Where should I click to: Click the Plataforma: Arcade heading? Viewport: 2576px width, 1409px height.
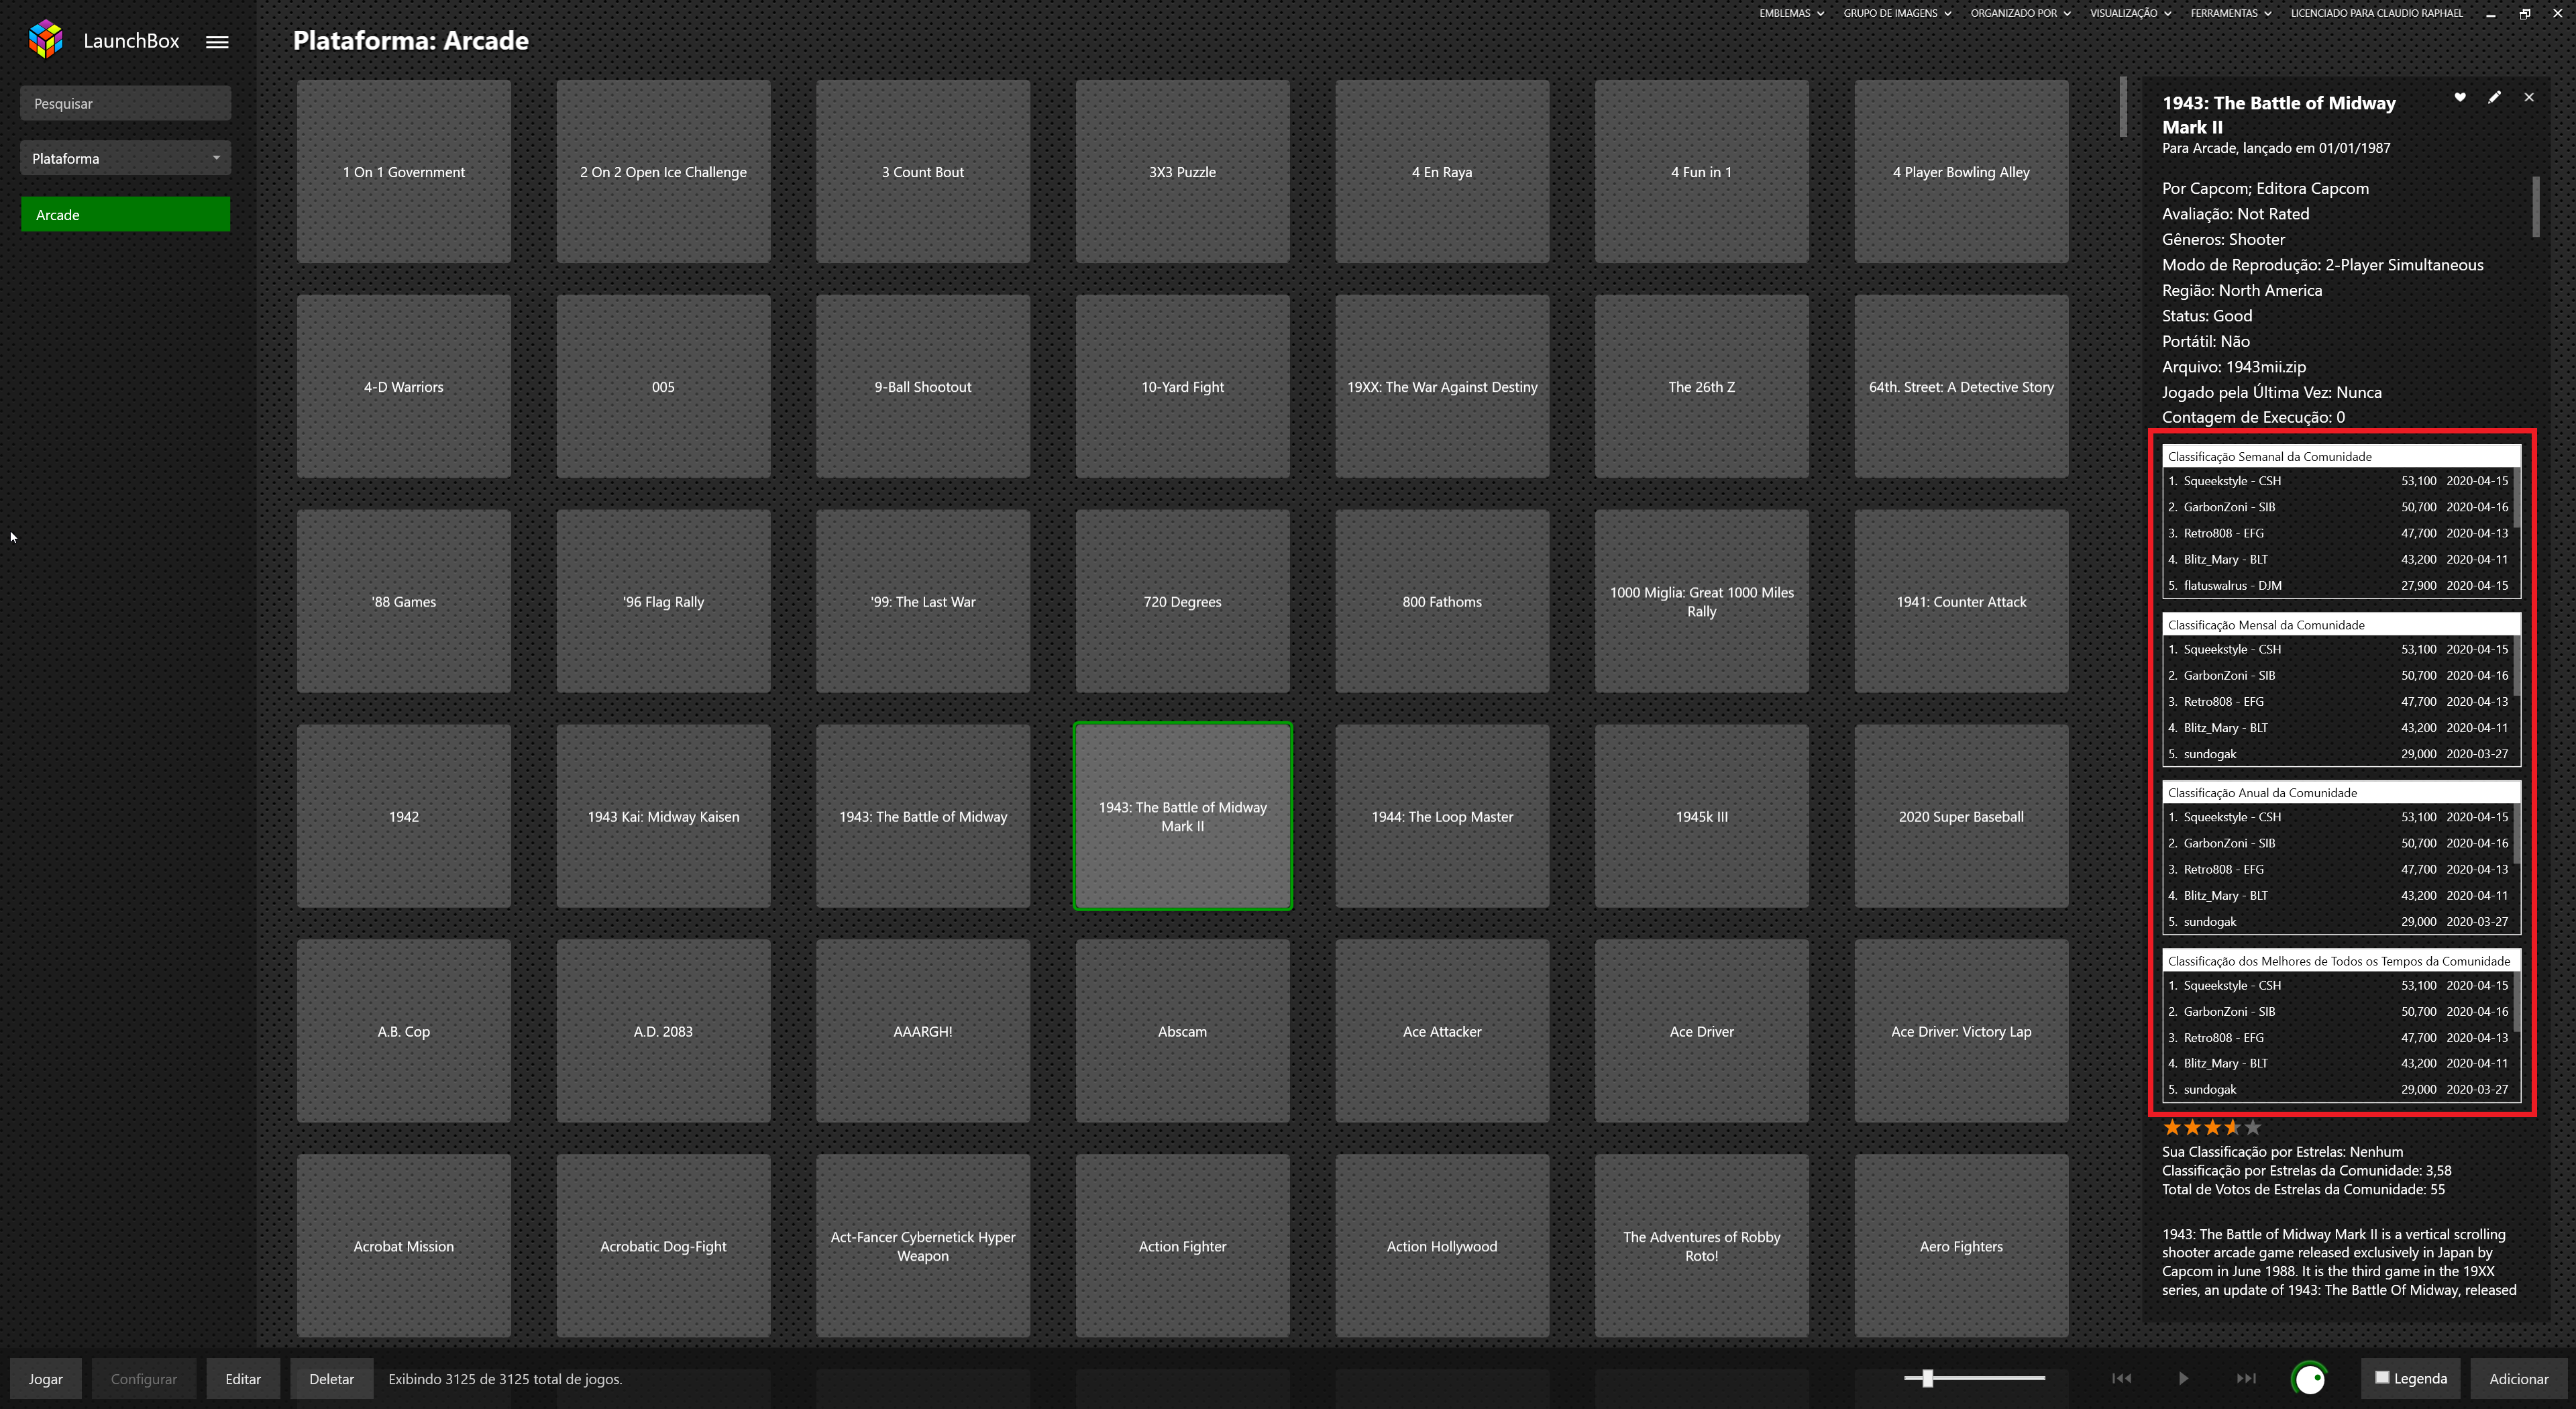click(x=410, y=41)
